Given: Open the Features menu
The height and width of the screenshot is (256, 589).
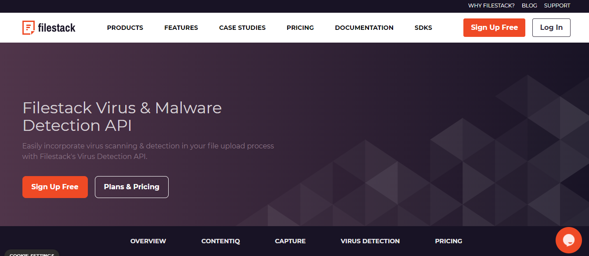Looking at the screenshot, I should pyautogui.click(x=181, y=28).
